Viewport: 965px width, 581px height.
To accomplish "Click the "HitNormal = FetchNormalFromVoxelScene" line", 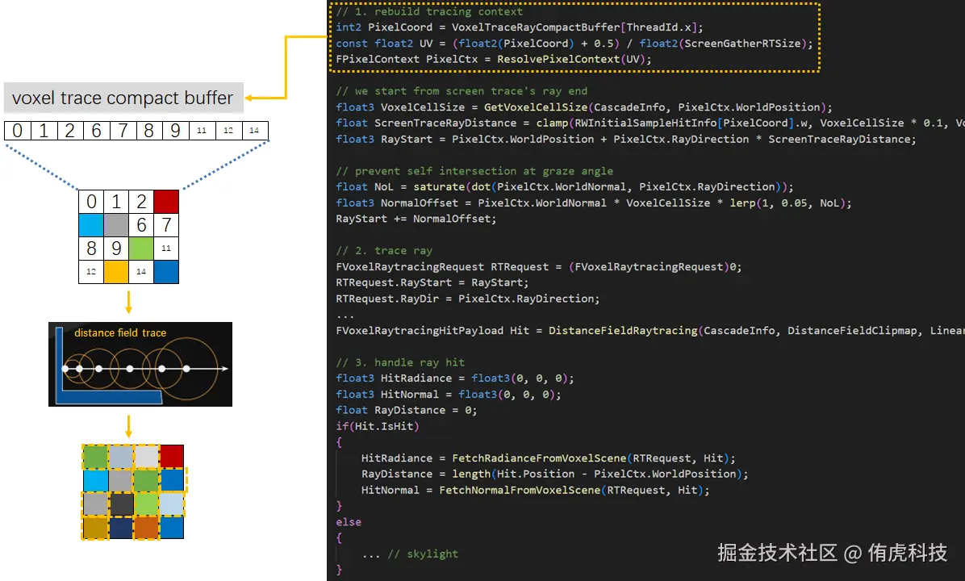I will 535,490.
